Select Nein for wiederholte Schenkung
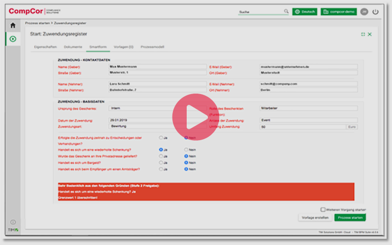This screenshot has height=245, width=392. coord(186,149)
